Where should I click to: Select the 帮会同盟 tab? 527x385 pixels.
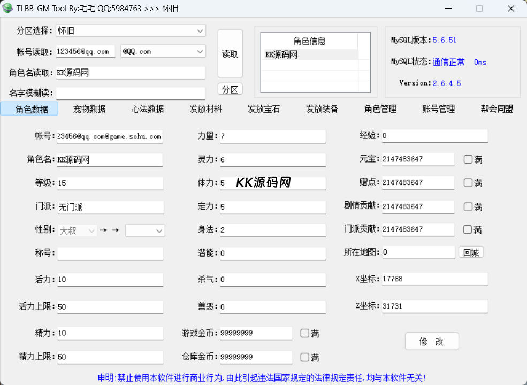[x=497, y=109]
